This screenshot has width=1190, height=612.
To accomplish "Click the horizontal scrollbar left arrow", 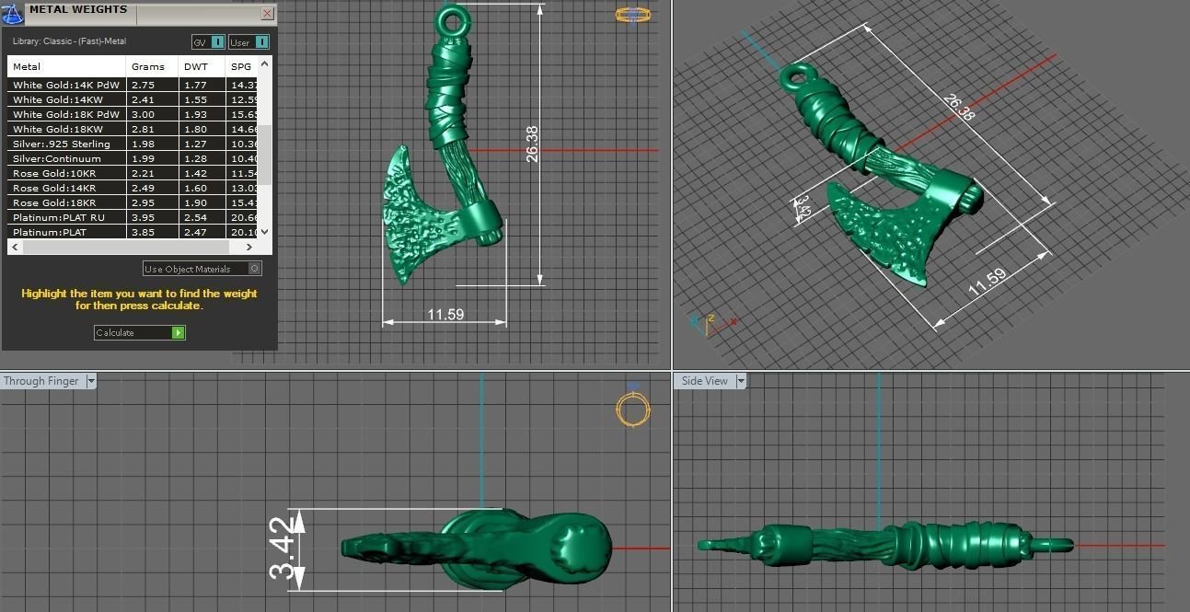I will click(15, 248).
